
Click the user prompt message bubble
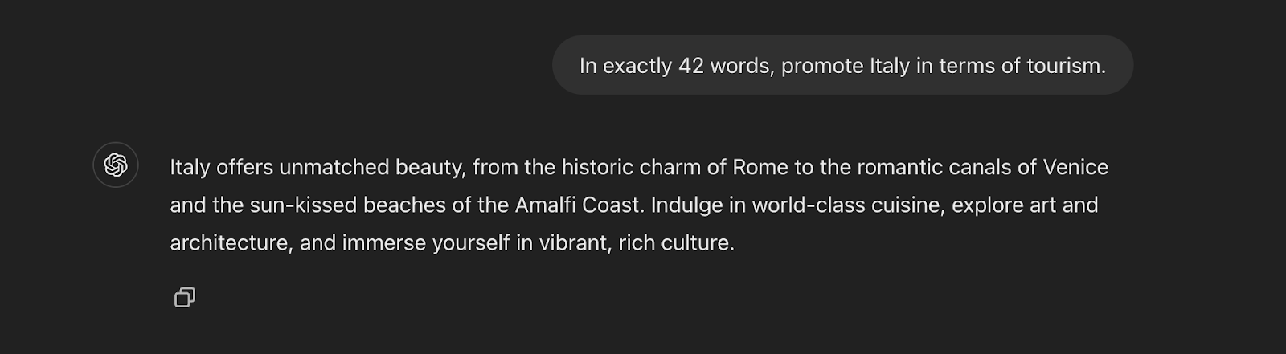coord(842,65)
